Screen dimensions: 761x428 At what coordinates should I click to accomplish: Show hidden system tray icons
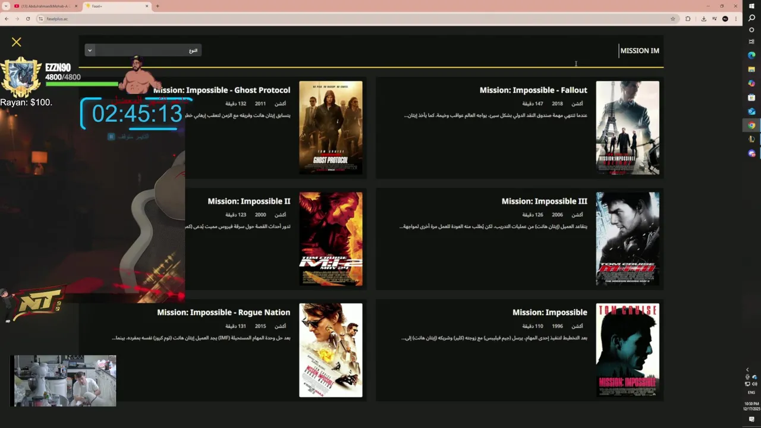tap(747, 370)
